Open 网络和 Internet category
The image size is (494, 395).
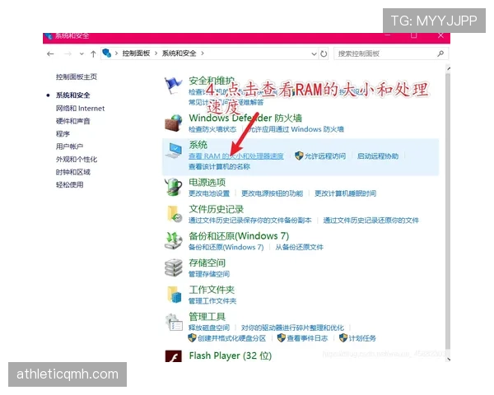click(x=81, y=109)
